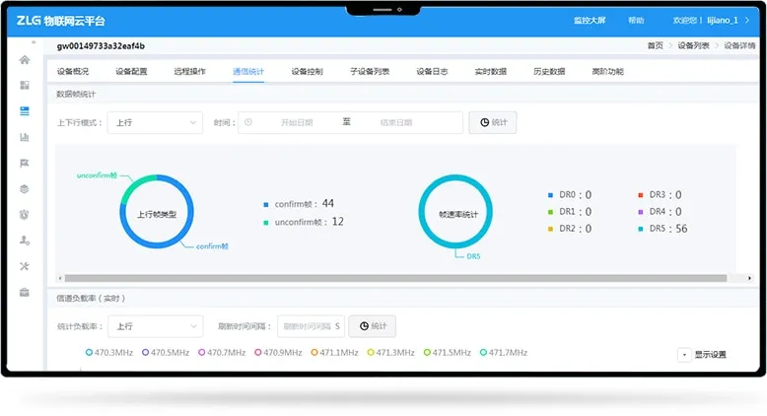The width and height of the screenshot is (767, 416).
Task: Click the home icon in the sidebar
Action: click(x=25, y=60)
